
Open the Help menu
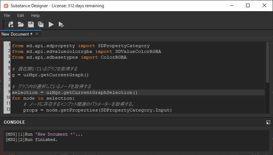point(36,15)
